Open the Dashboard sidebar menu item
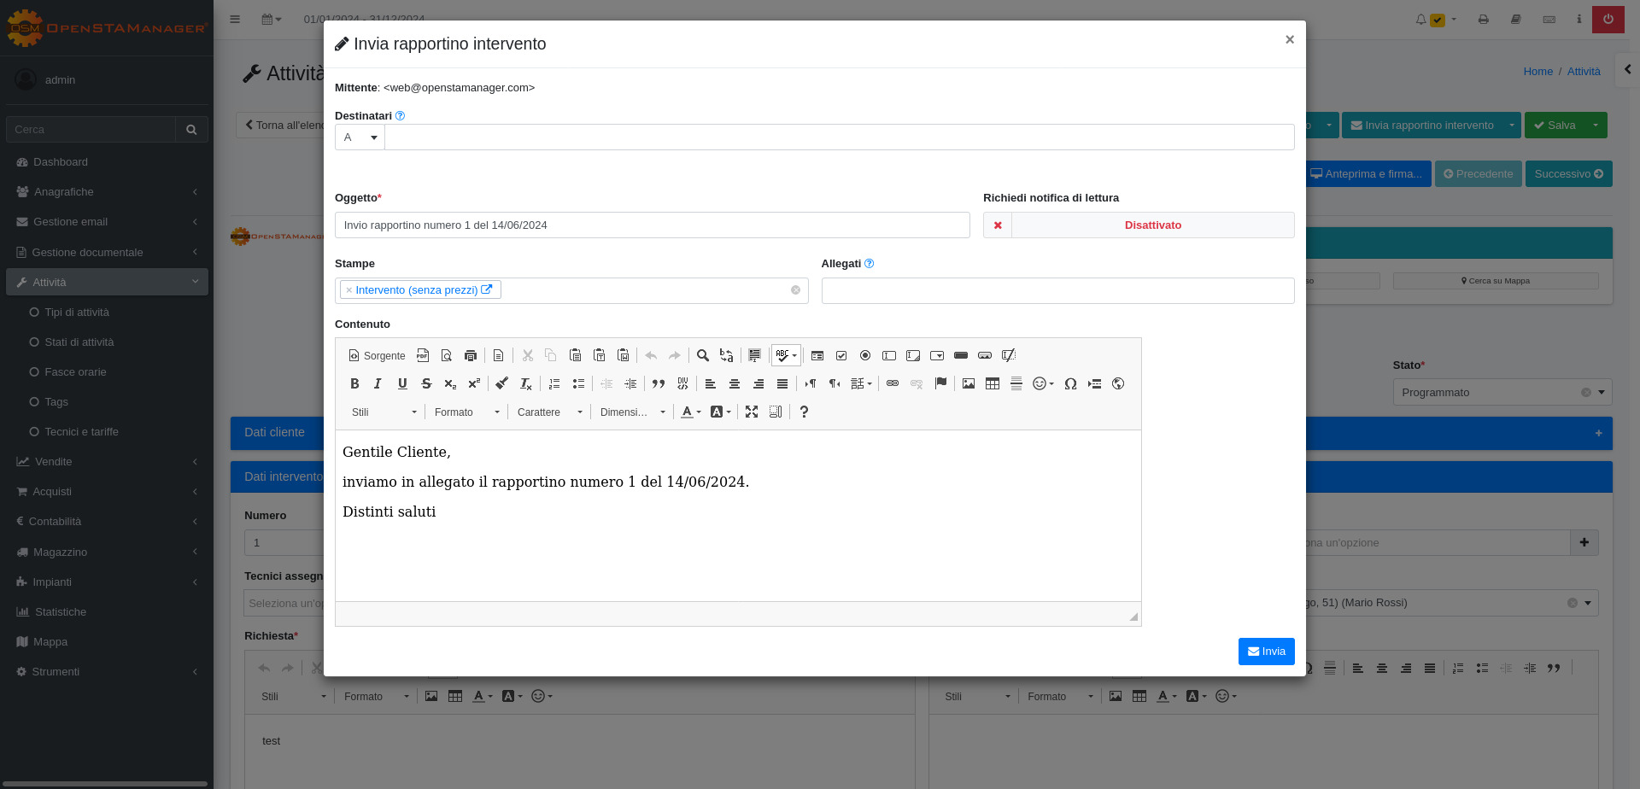 point(61,162)
